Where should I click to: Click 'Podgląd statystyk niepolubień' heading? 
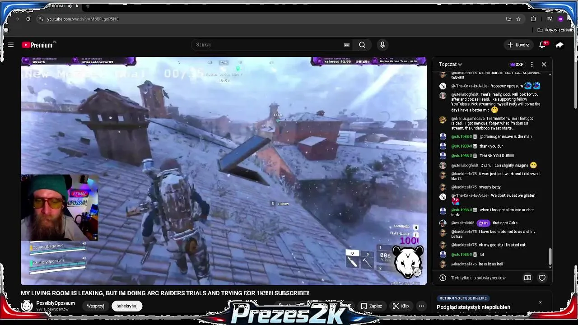click(473, 307)
